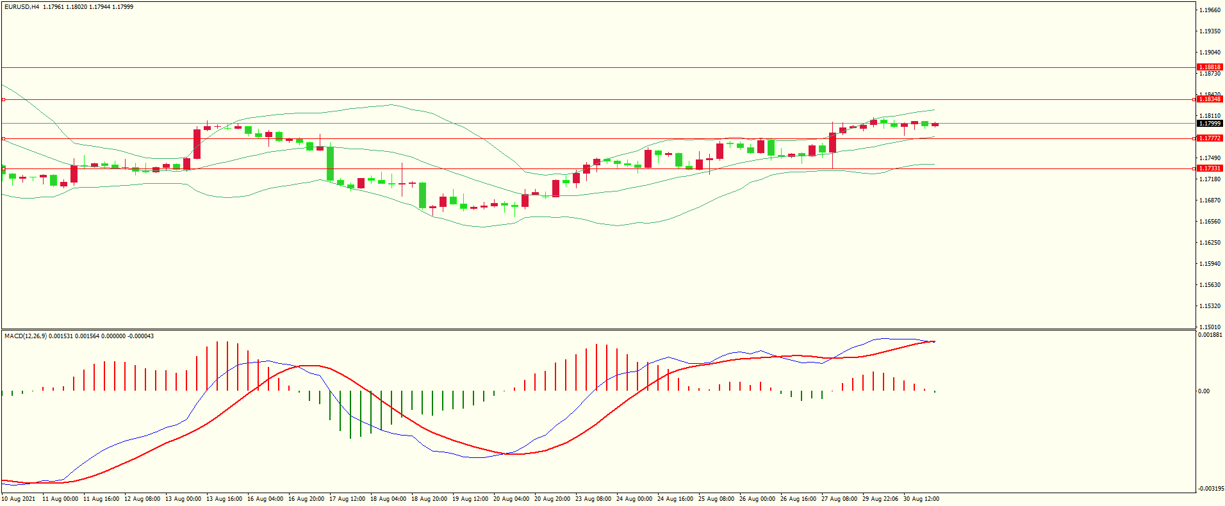
Task: Click the 1.15320 price axis label
Action: [1210, 306]
